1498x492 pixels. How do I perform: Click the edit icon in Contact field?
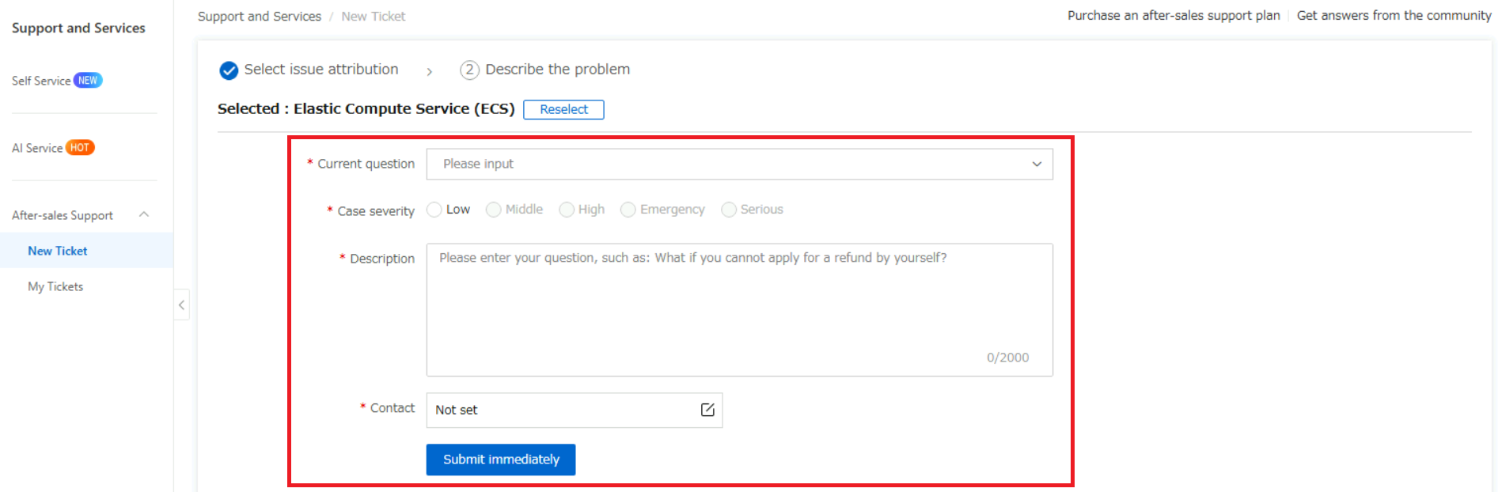point(707,410)
